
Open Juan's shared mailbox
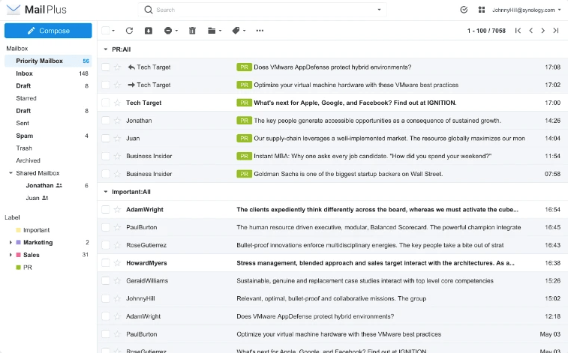(x=48, y=198)
